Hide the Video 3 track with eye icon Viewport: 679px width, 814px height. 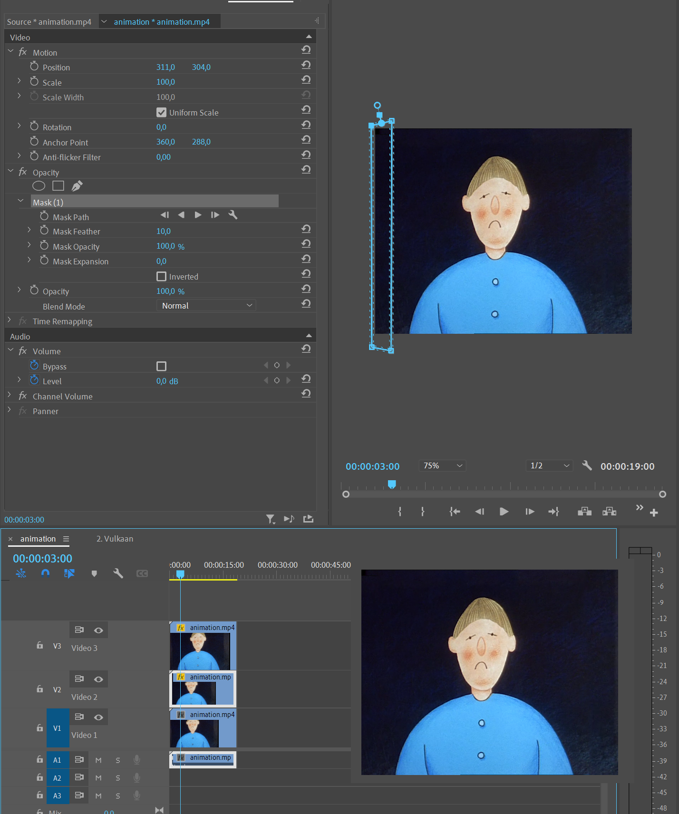coord(98,630)
